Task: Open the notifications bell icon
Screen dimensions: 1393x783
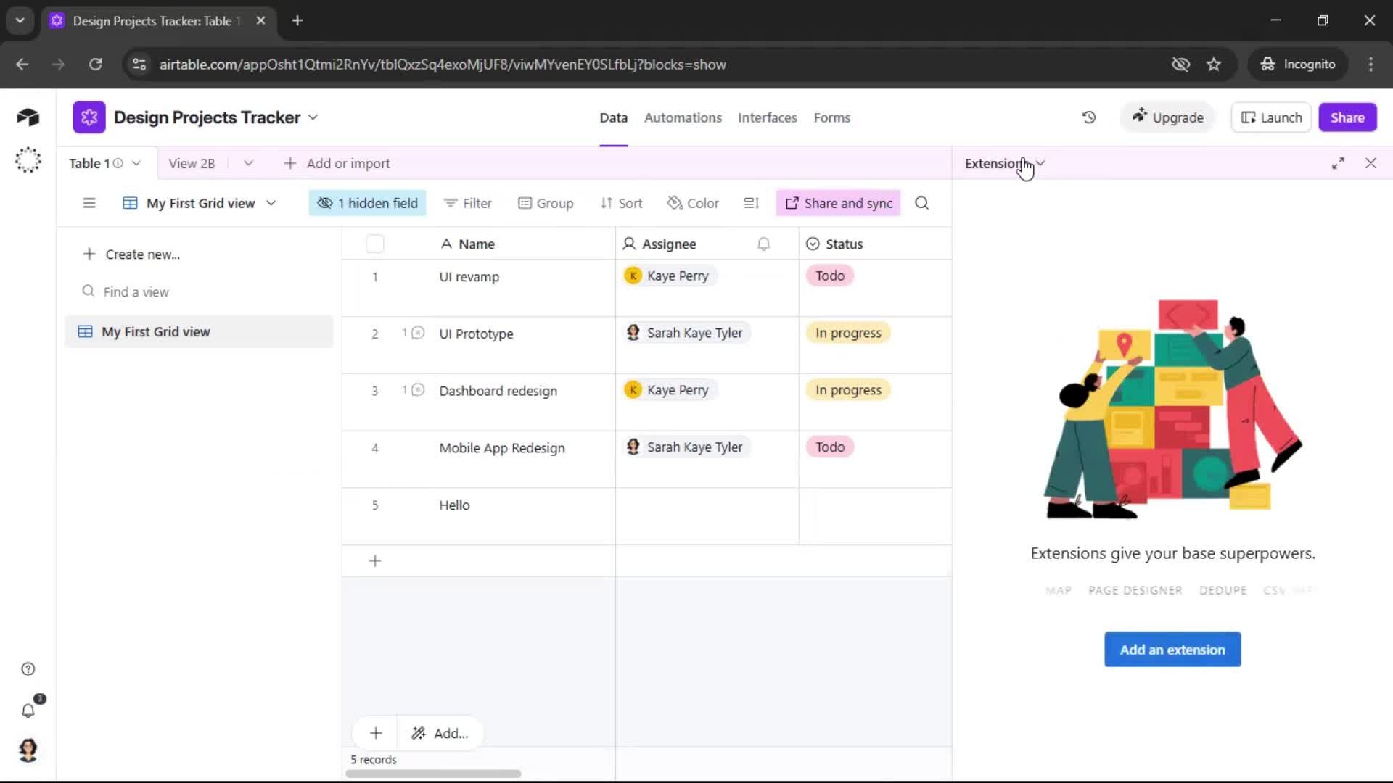Action: pos(28,710)
